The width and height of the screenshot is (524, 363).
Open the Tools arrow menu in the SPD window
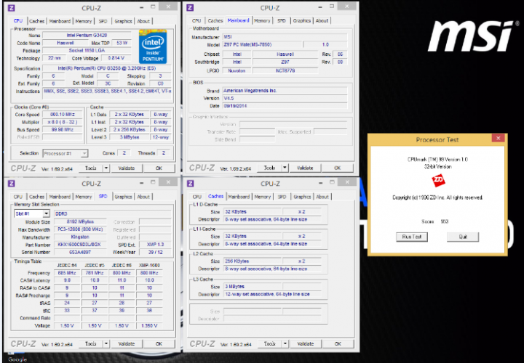106,343
